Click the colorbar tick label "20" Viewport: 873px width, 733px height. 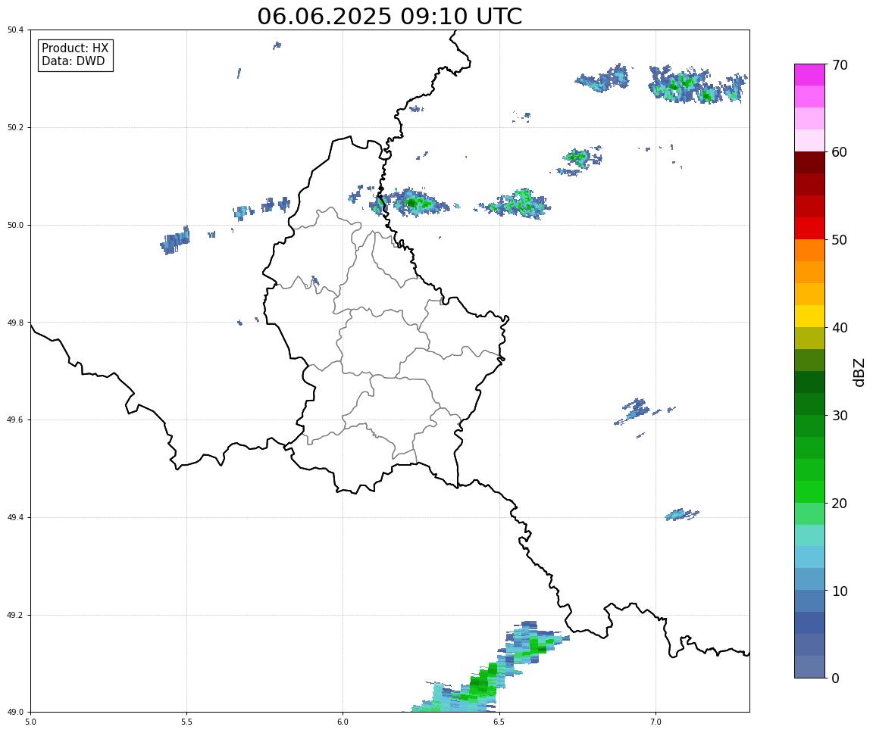pyautogui.click(x=840, y=504)
